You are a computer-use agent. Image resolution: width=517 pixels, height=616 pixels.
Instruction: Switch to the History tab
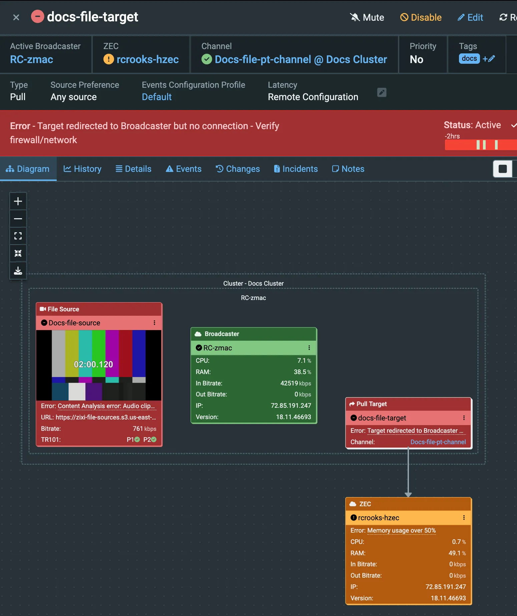click(82, 169)
